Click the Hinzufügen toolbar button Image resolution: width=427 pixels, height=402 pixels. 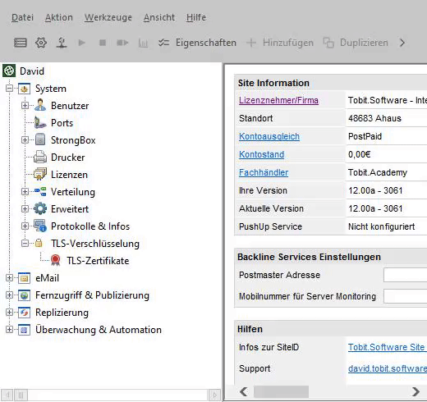(280, 43)
